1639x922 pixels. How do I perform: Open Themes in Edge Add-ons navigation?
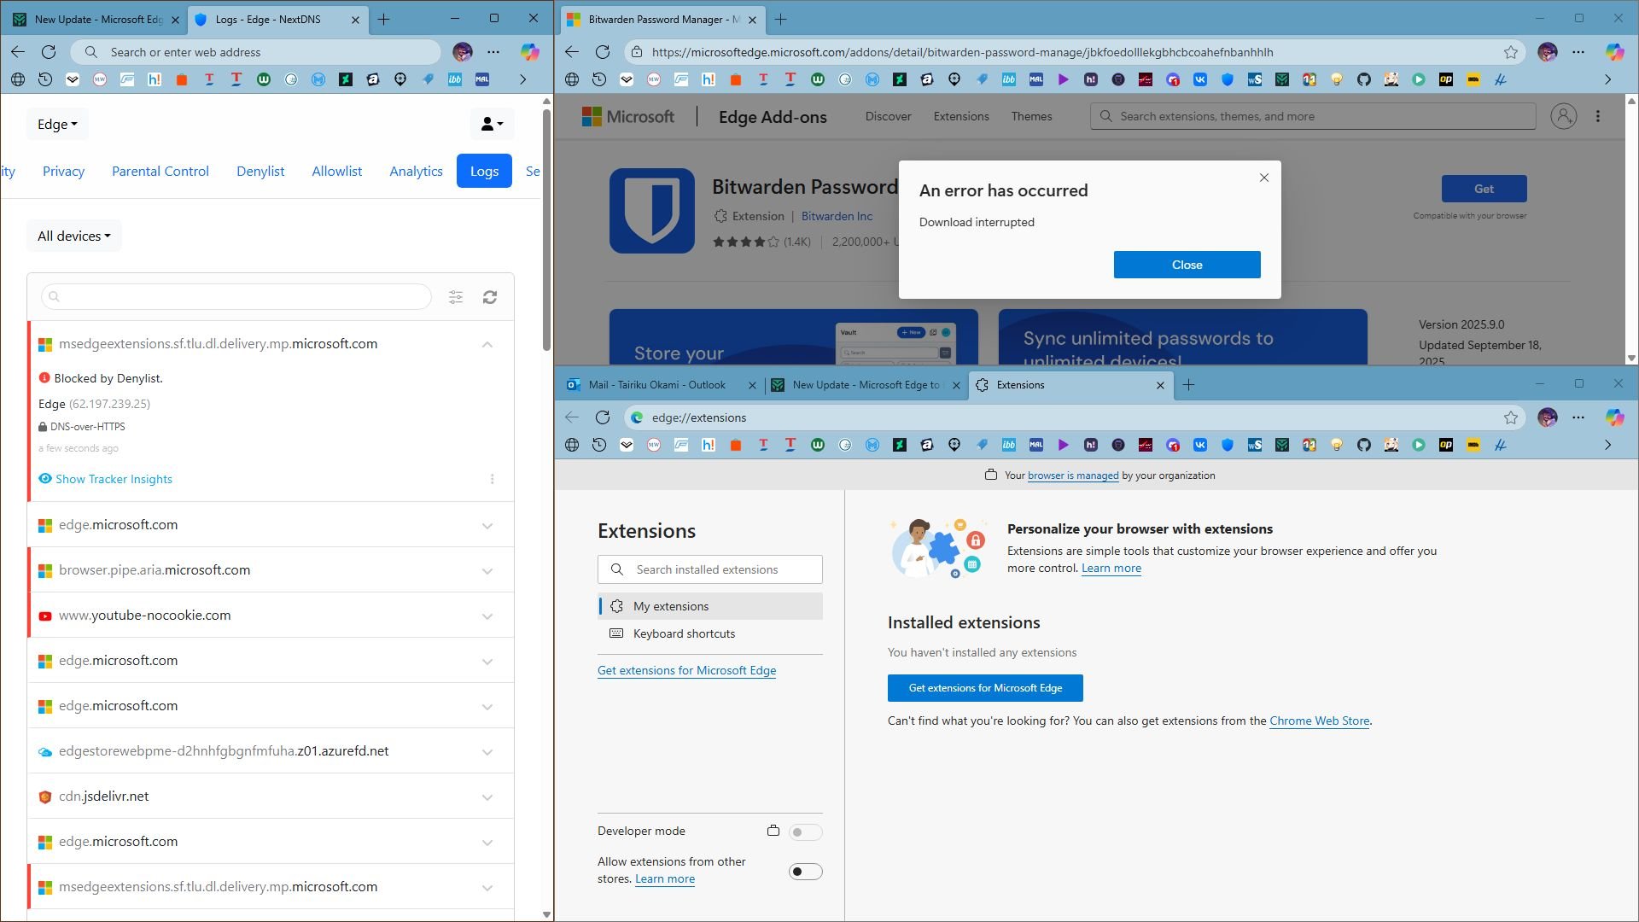click(x=1031, y=116)
